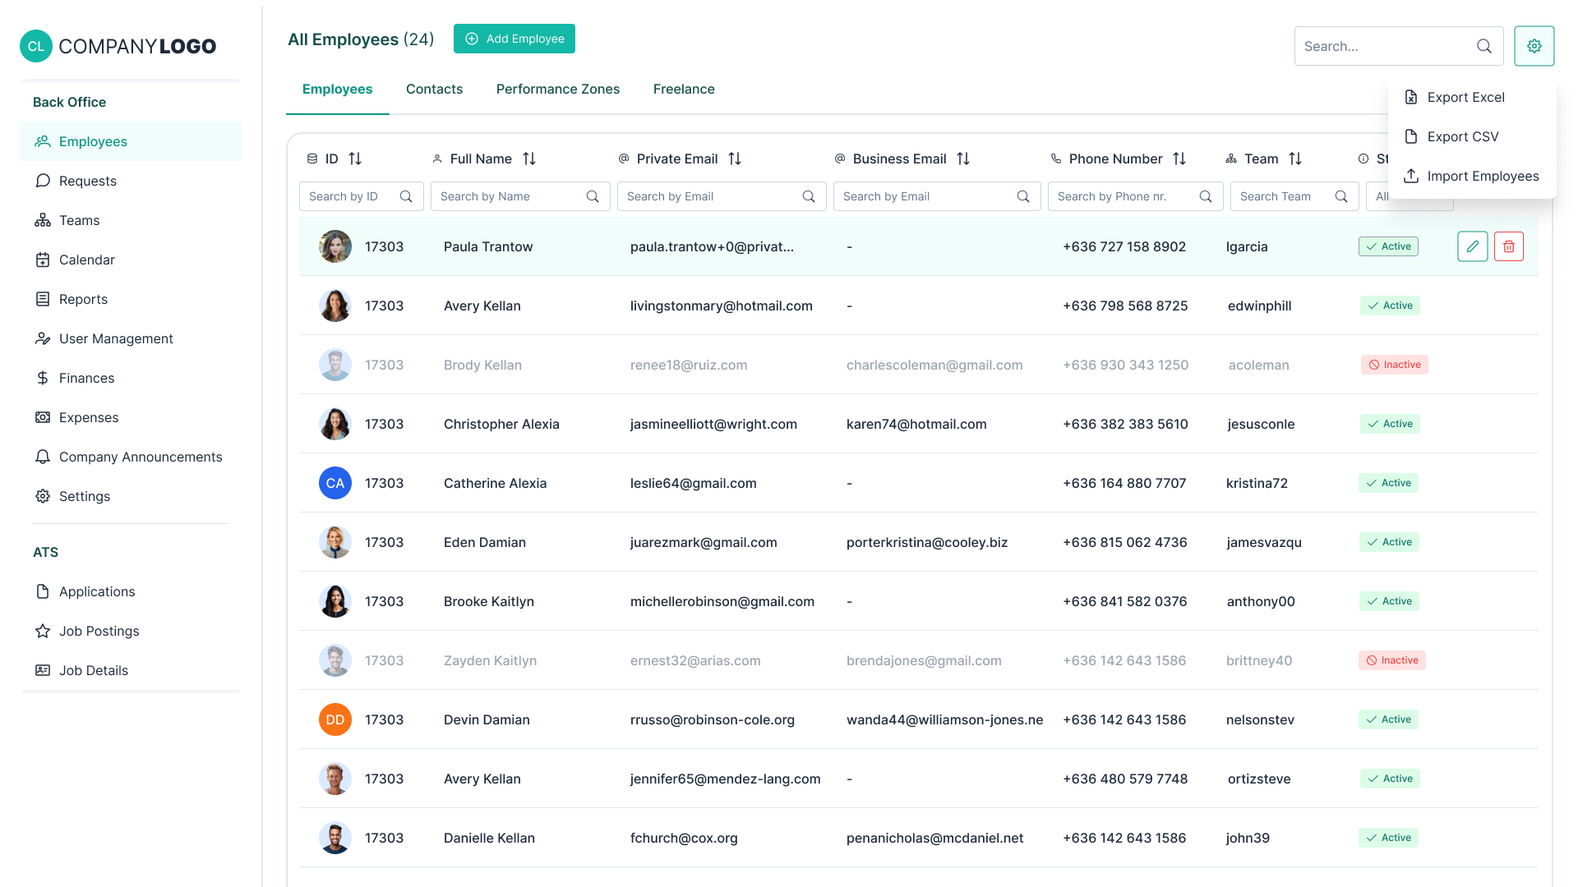Click the edit pencil on Paula Trantow's row

click(1472, 246)
